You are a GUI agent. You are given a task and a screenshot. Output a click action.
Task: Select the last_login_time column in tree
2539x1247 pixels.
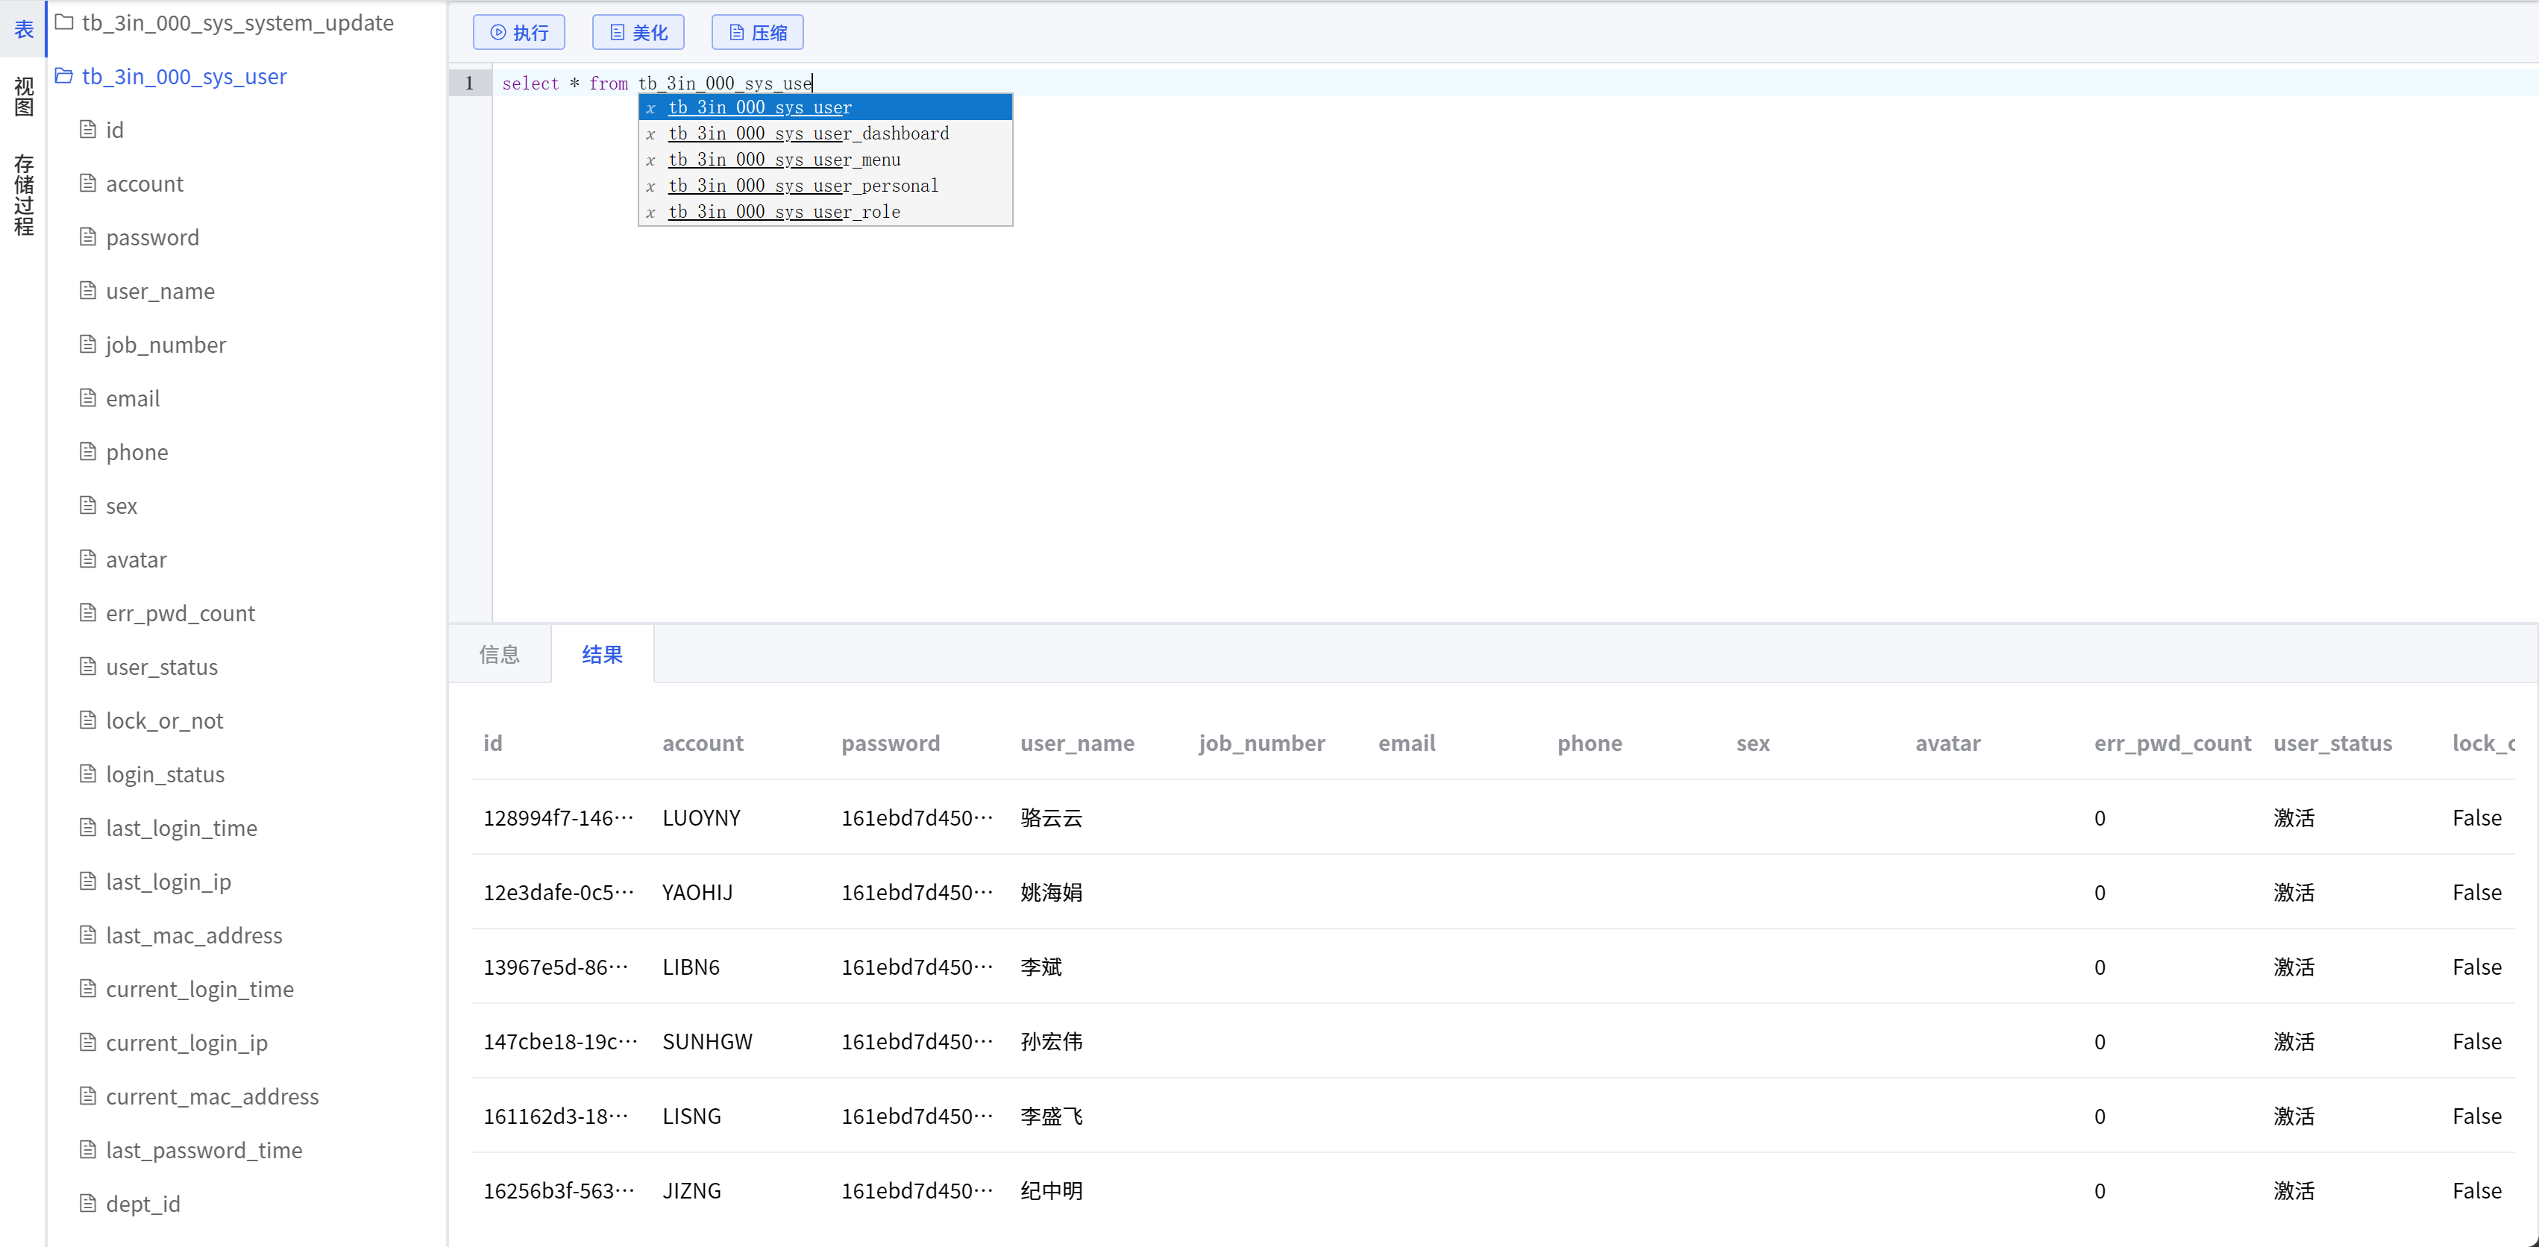click(181, 828)
